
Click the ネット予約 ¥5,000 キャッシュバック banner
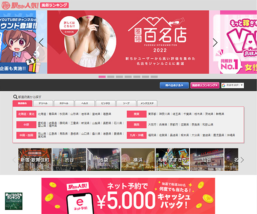[128, 196]
